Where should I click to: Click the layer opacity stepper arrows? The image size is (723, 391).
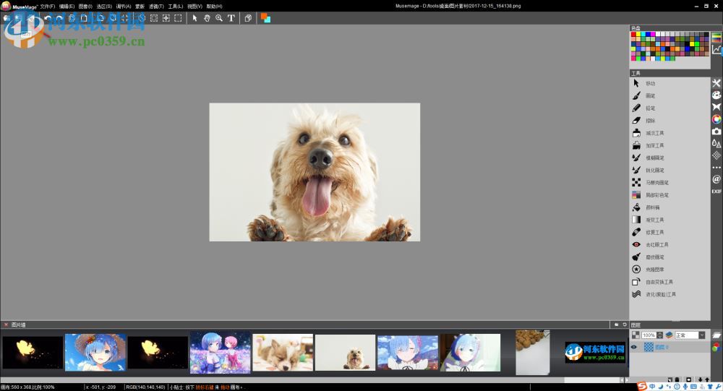[660, 335]
